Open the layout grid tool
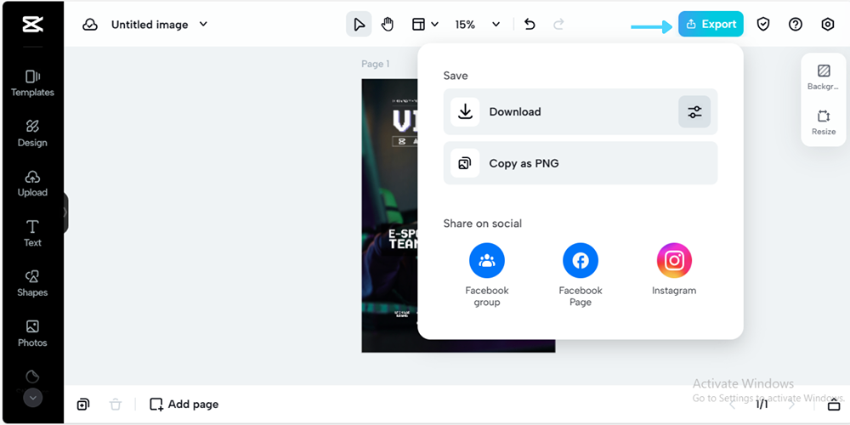 (x=418, y=25)
